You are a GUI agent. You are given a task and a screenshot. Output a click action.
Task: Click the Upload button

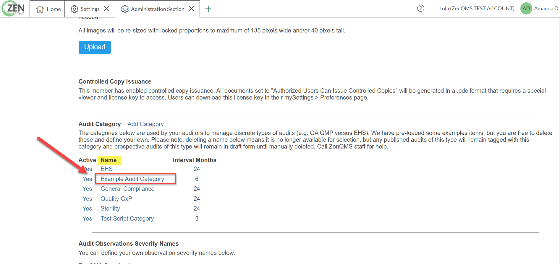pyautogui.click(x=95, y=47)
